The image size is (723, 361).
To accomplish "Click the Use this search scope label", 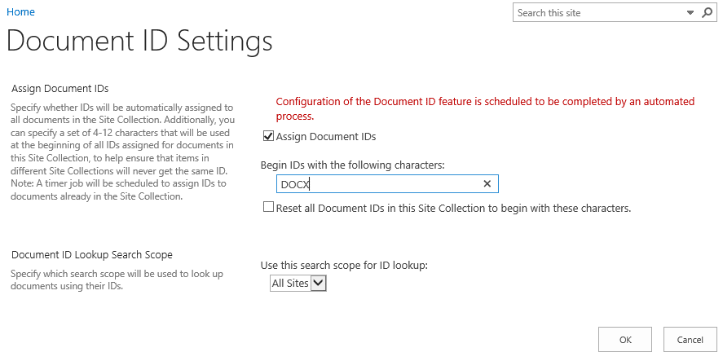I will [345, 266].
